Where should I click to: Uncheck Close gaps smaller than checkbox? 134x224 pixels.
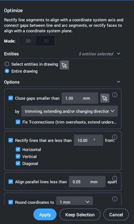pos(11,98)
